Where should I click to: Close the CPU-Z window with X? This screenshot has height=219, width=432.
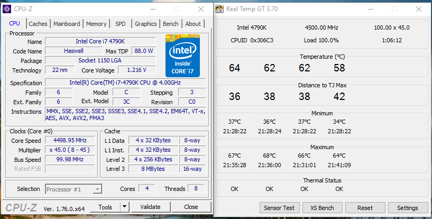click(201, 9)
